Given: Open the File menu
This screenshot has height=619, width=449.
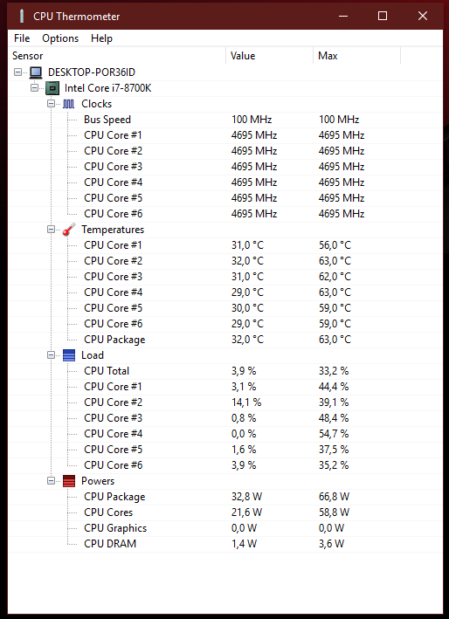Looking at the screenshot, I should 22,38.
